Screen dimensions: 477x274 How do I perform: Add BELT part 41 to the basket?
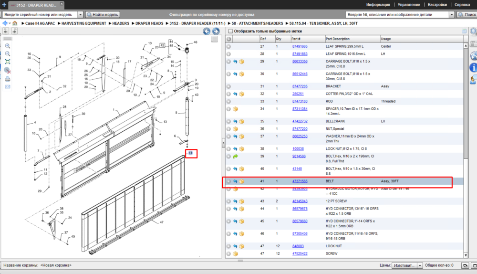tap(241, 181)
